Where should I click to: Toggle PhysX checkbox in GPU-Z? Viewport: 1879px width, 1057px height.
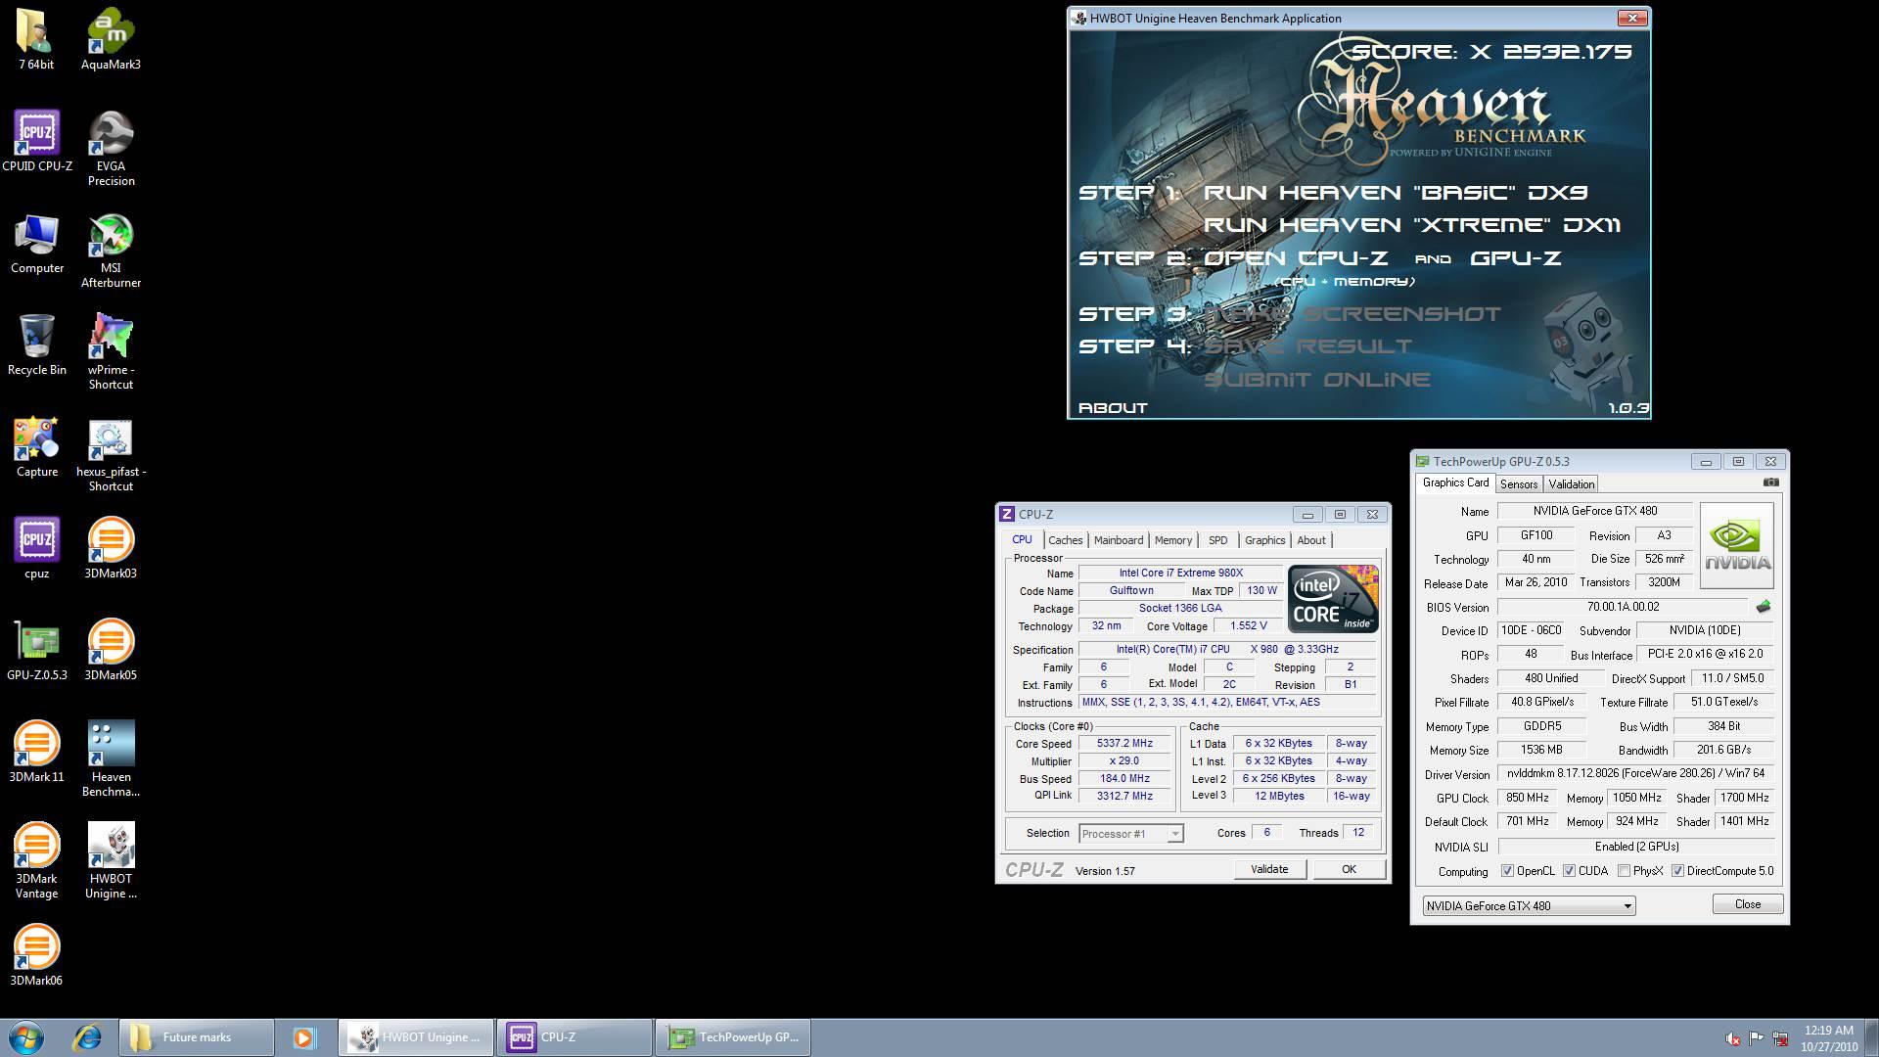[1624, 871]
